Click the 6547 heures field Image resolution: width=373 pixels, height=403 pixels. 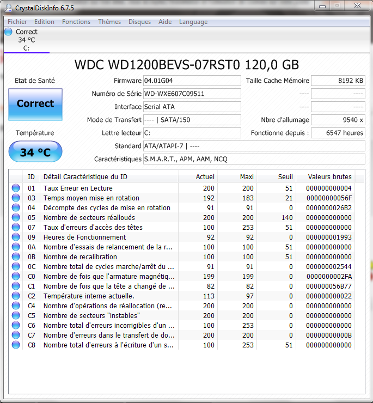pos(338,133)
